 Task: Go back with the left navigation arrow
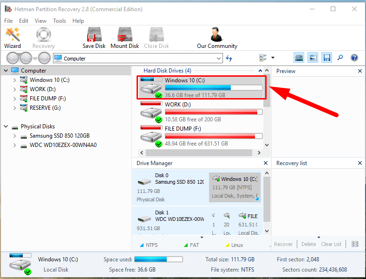[13, 58]
